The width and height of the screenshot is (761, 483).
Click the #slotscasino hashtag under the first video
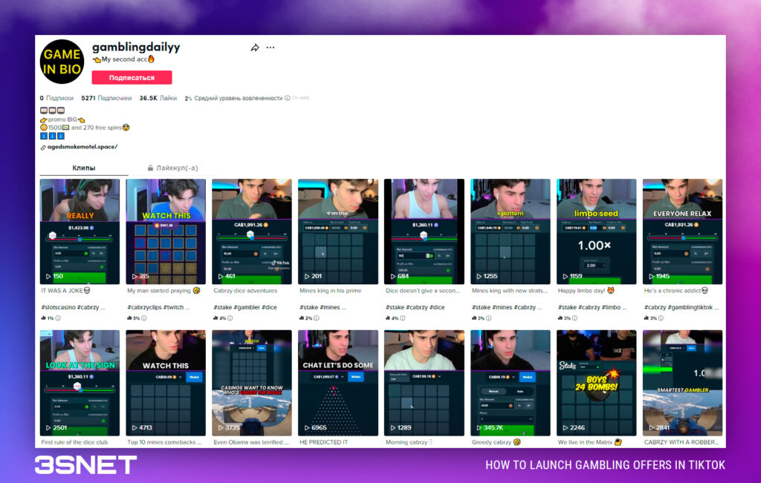pyautogui.click(x=59, y=306)
